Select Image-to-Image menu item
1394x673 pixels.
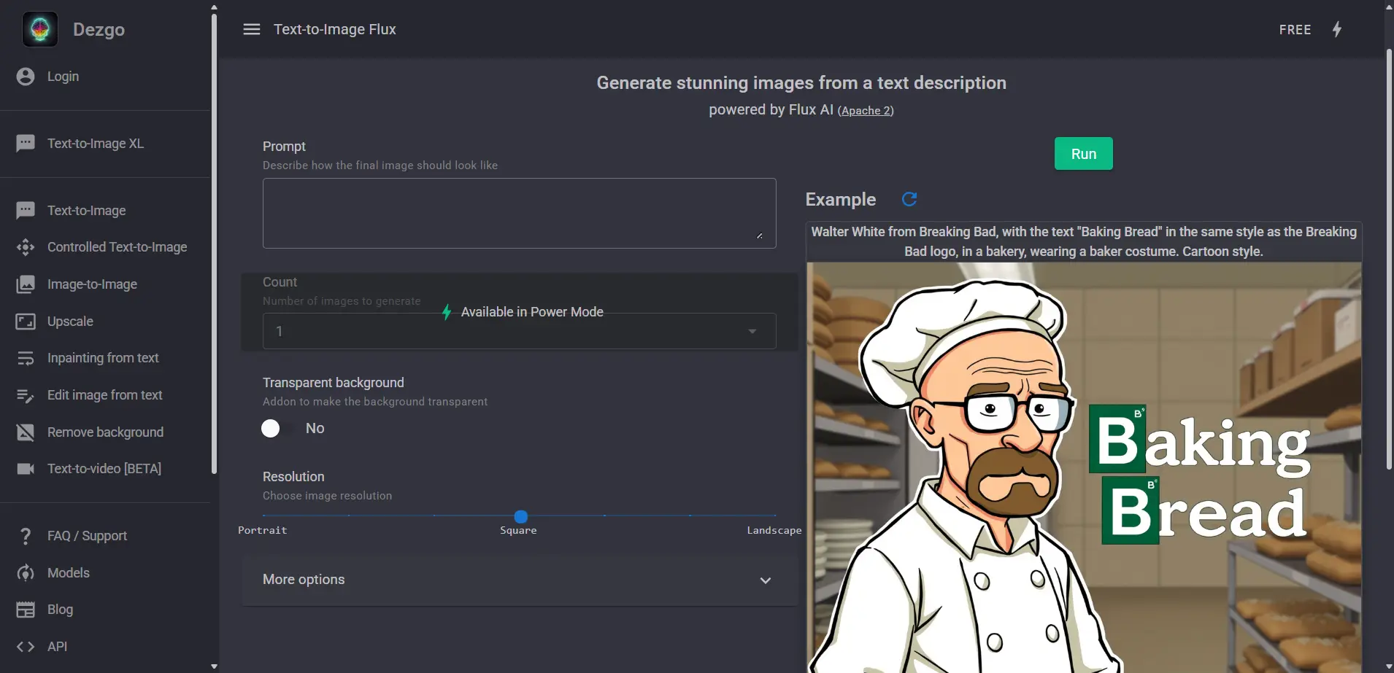pyautogui.click(x=92, y=284)
